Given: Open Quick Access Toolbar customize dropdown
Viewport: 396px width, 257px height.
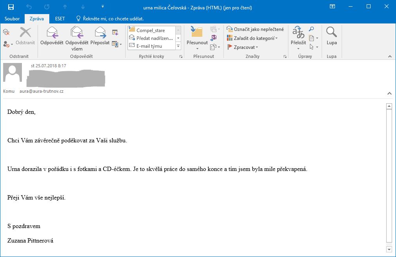Looking at the screenshot, I should click(103, 7).
